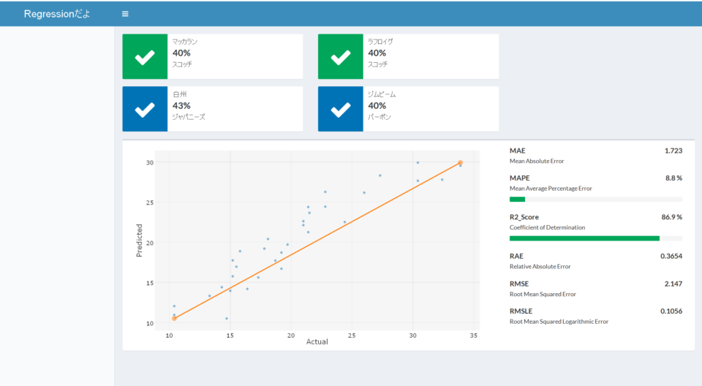Click the green checkmark icon for ラフロイグ
This screenshot has height=386, width=702.
pyautogui.click(x=340, y=56)
